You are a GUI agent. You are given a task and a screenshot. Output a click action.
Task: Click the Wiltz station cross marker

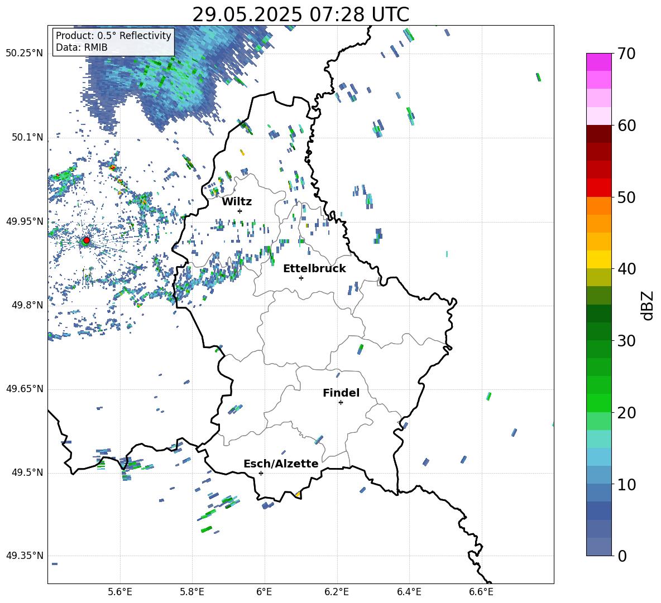(240, 211)
